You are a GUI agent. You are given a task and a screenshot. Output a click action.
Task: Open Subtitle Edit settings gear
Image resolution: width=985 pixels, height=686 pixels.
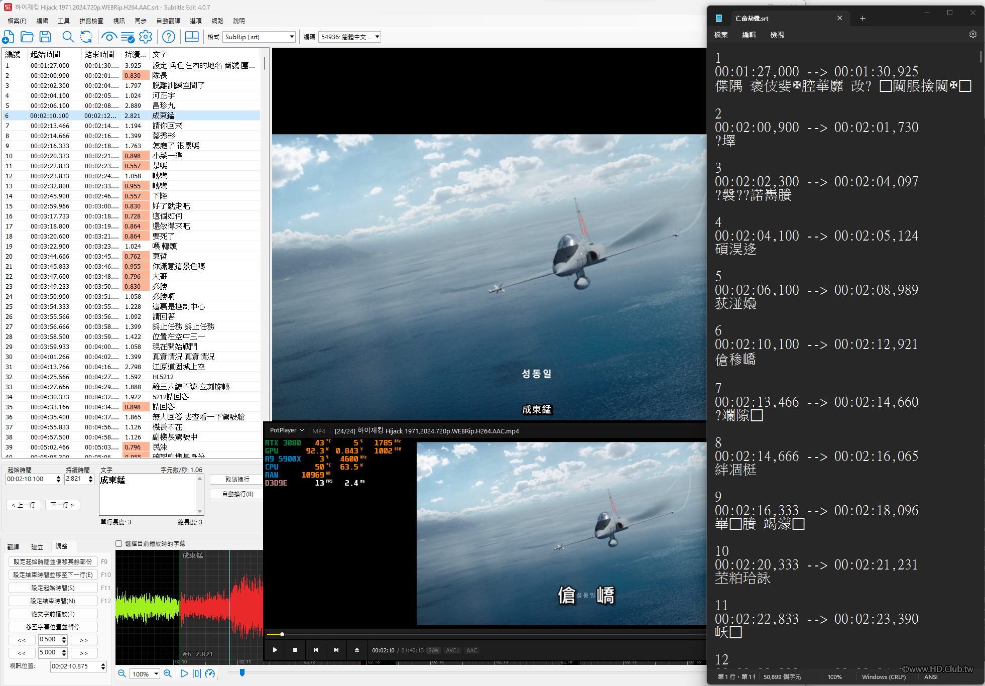point(146,37)
